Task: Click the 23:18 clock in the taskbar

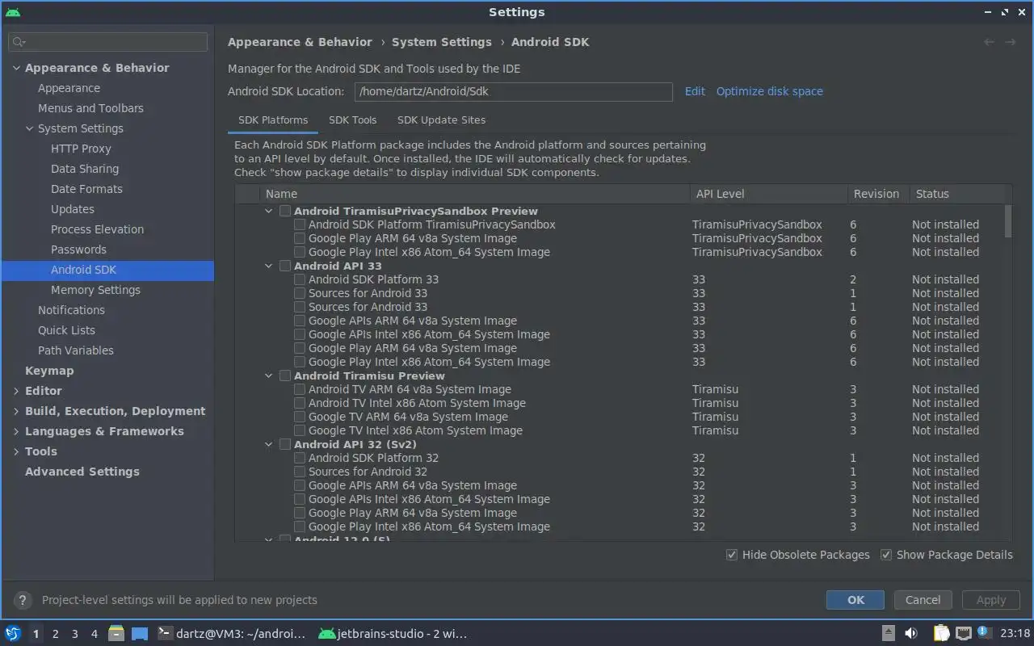Action: 1015,634
